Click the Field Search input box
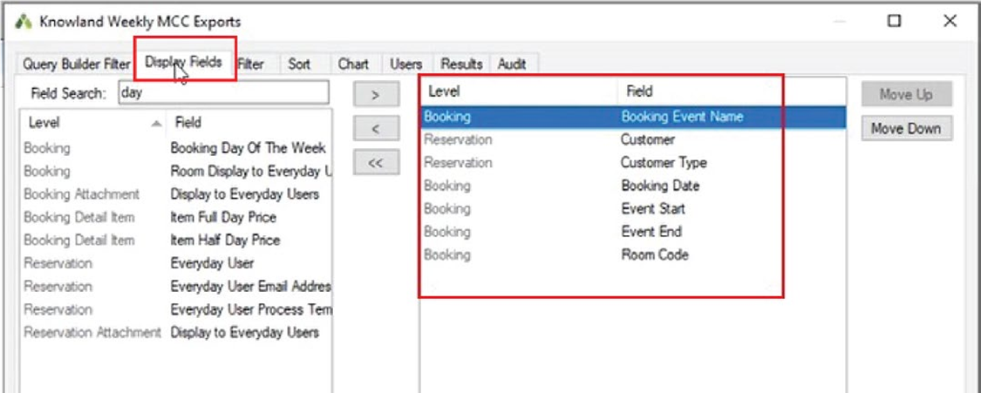 [x=223, y=93]
